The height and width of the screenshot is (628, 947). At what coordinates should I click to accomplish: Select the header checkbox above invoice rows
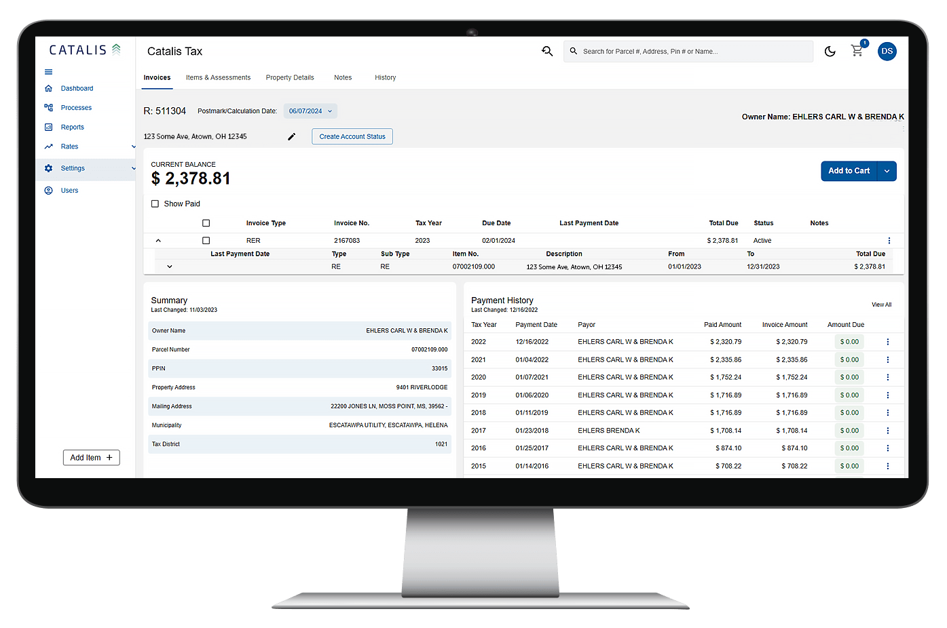click(206, 222)
